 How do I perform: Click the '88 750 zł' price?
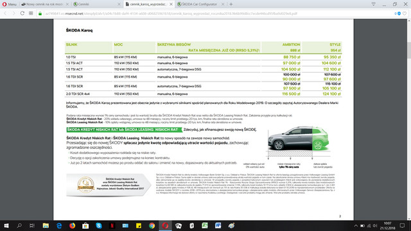point(292,57)
